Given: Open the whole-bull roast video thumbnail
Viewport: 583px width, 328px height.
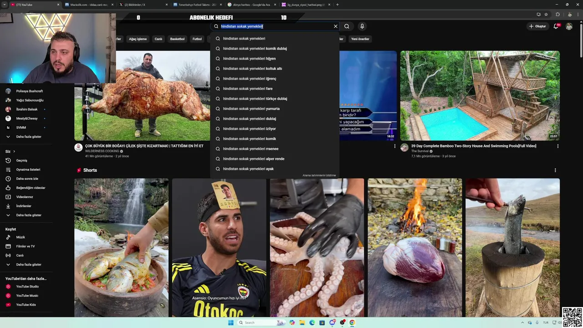Looking at the screenshot, I should [142, 96].
